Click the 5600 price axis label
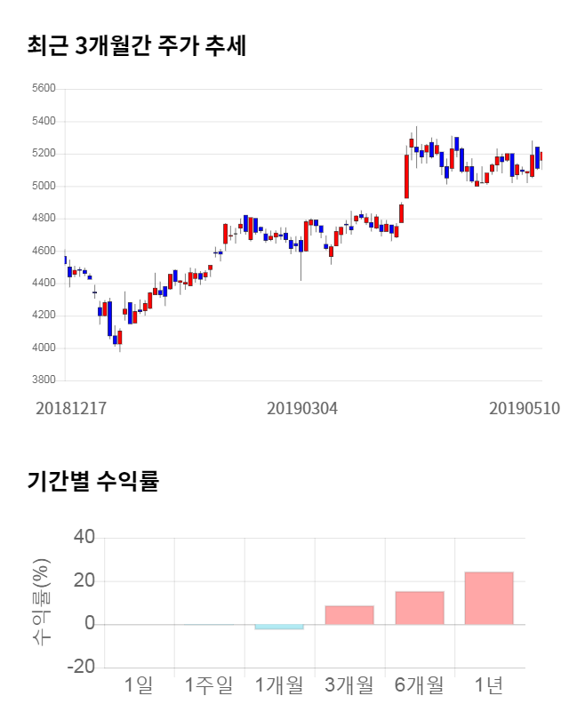 point(43,89)
